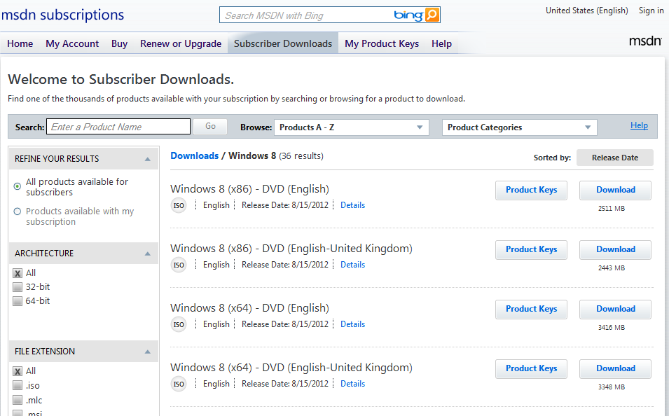Click the 3416 MB file size text
This screenshot has height=416, width=669.
tap(612, 328)
